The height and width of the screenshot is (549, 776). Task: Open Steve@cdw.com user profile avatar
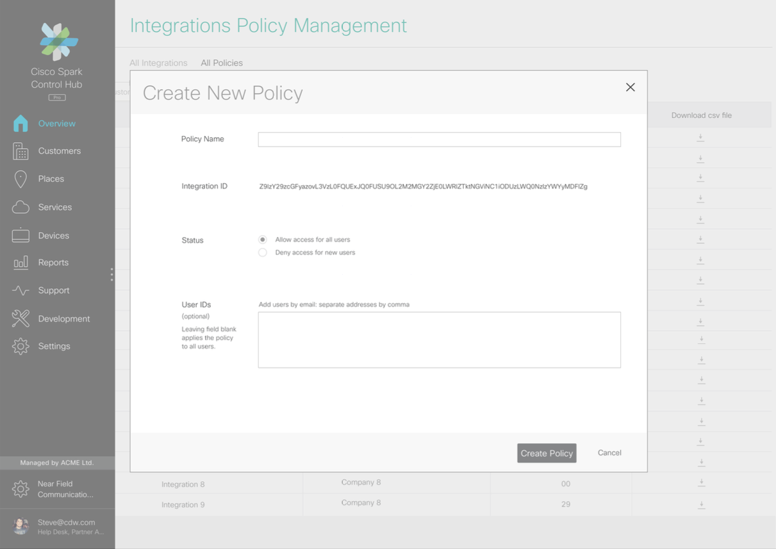tap(21, 526)
